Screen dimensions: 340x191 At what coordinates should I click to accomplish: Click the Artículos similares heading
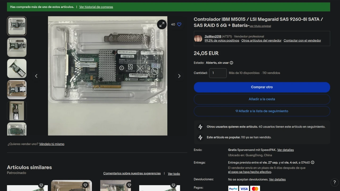29,167
